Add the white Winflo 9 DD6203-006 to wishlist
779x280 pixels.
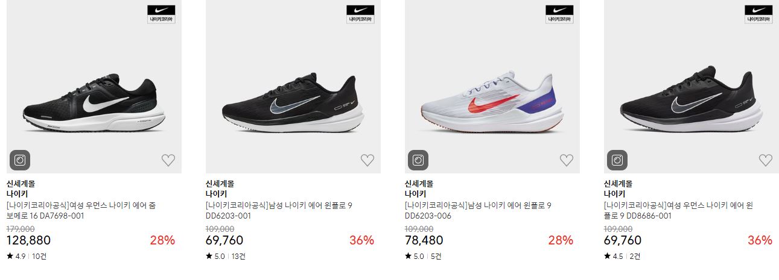point(567,160)
